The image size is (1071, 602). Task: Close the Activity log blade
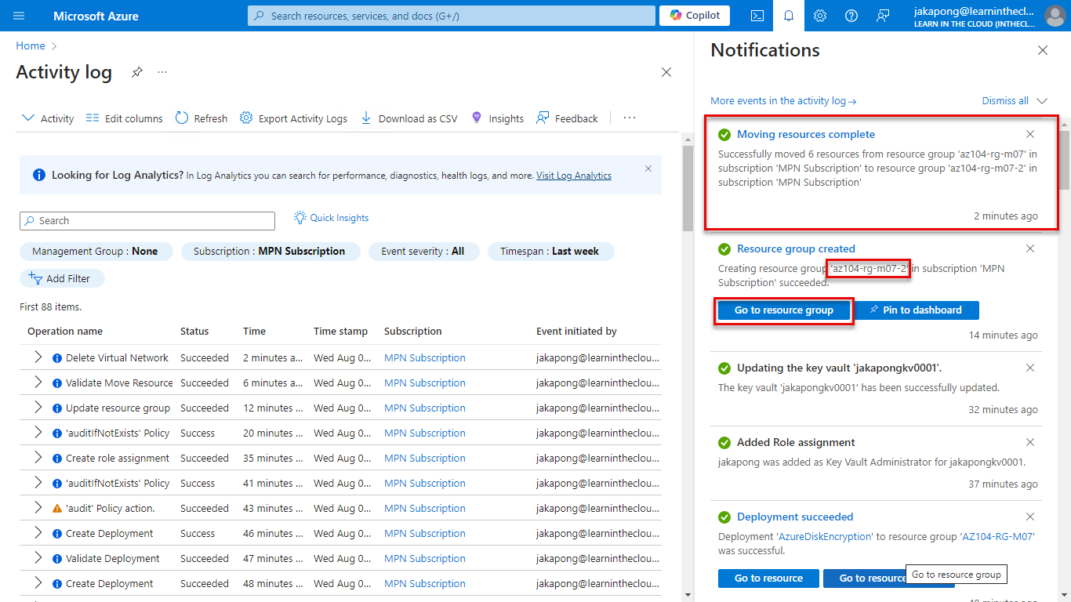[x=666, y=72]
